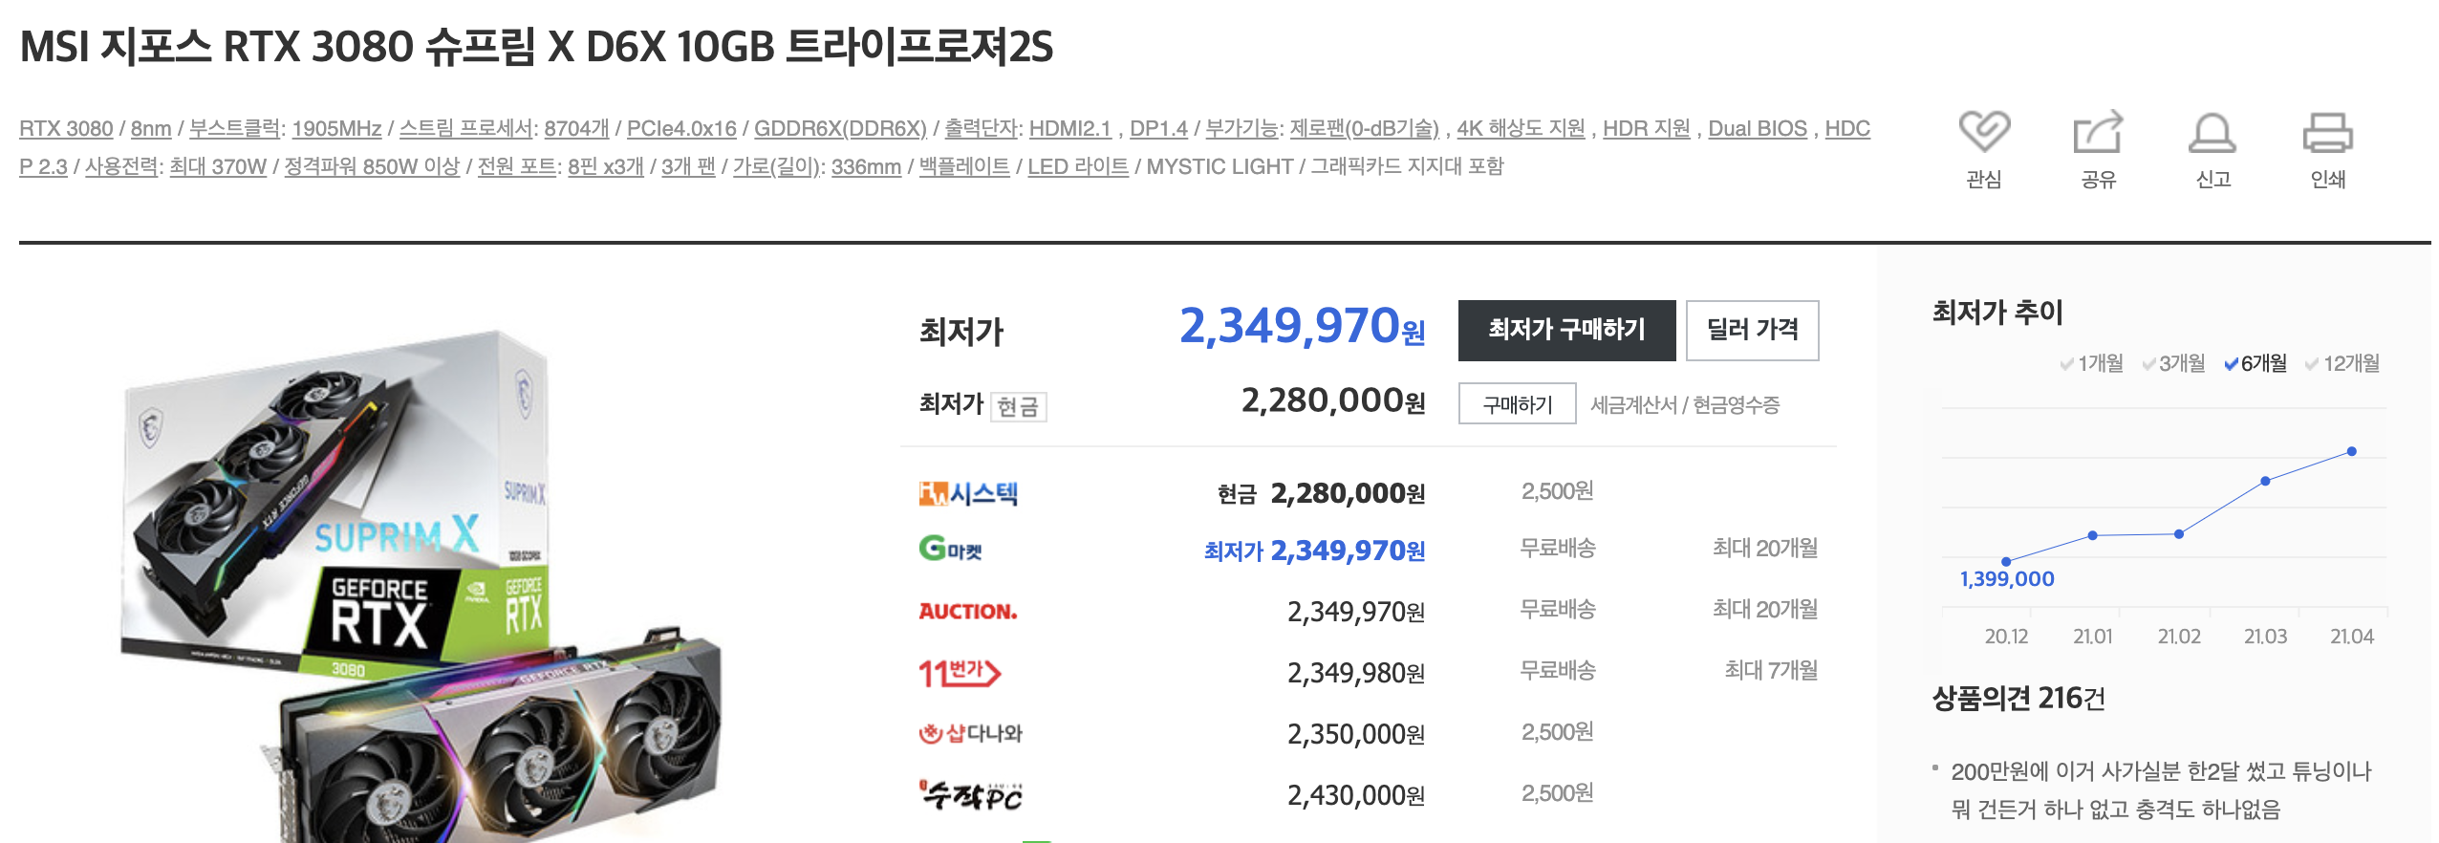Screen dimensions: 2439x843
Task: Click the 샵다나와 2,350,000원 price
Action: (x=1356, y=734)
